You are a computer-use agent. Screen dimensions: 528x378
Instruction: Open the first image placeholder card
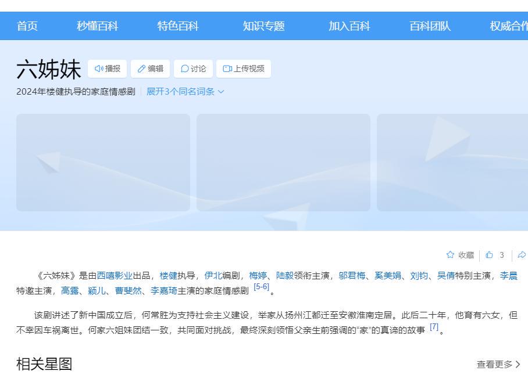tap(103, 163)
